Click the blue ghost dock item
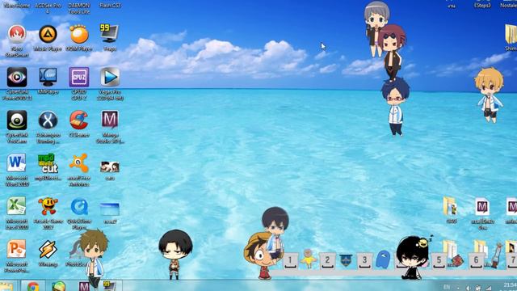The width and height of the screenshot is (517, 291). tap(383, 259)
